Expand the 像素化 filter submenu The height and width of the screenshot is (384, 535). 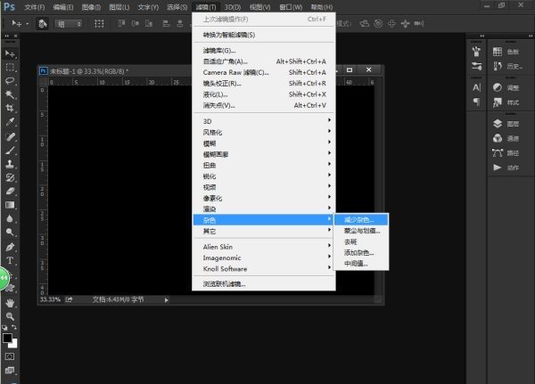tap(263, 198)
